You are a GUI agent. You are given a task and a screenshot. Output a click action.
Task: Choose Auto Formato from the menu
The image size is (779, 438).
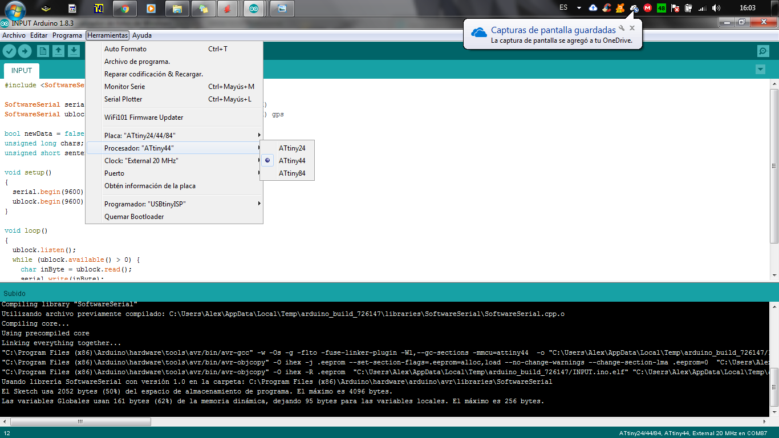pos(174,49)
